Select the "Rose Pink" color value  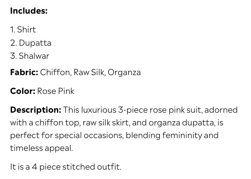pyautogui.click(x=56, y=91)
